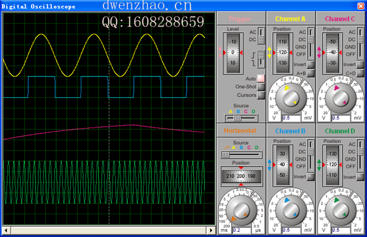Turn on the Cursors button

pos(261,95)
